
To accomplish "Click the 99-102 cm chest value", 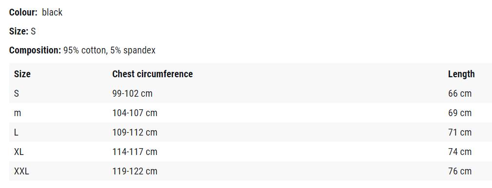I will tap(132, 94).
